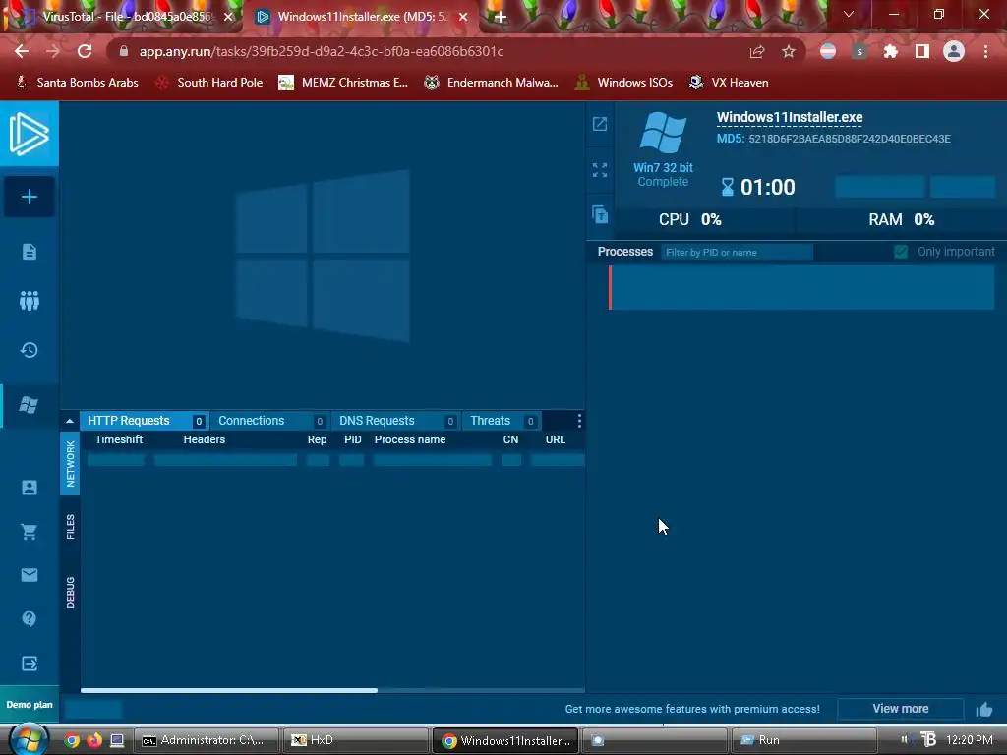Start a new task with the plus button

(x=29, y=197)
